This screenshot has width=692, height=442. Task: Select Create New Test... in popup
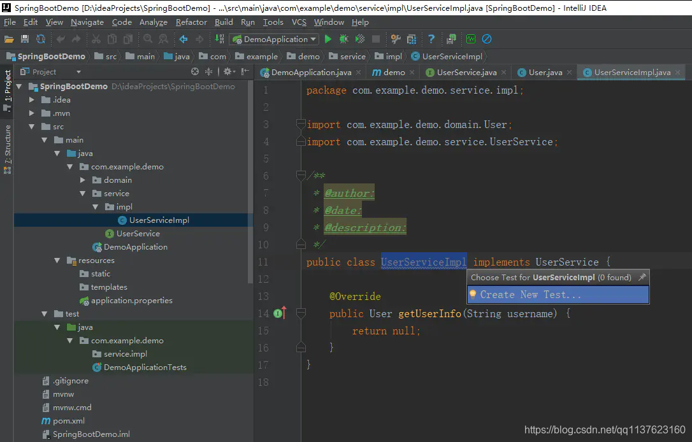coord(558,295)
